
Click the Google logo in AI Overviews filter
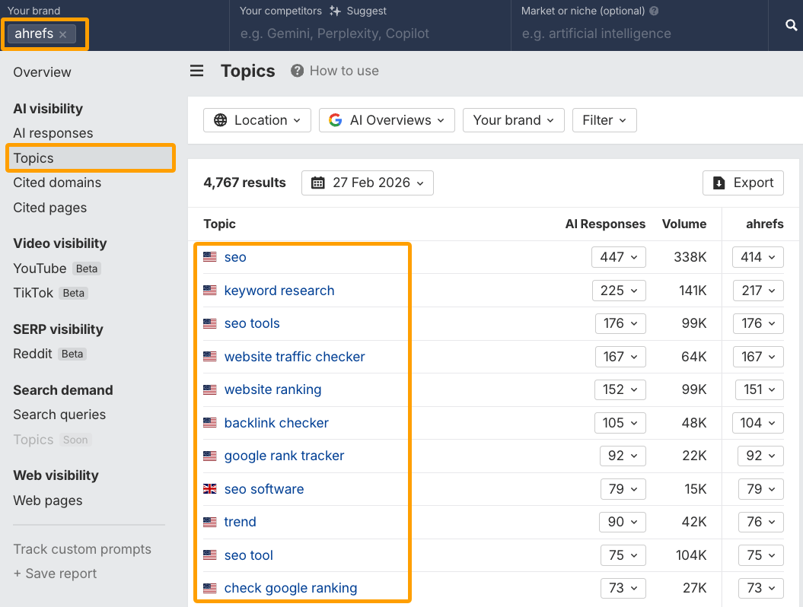coord(336,119)
